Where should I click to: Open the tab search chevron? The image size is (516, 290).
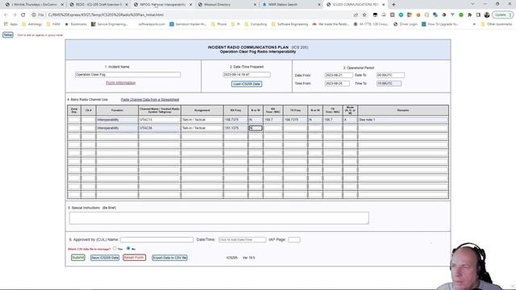pos(473,4)
